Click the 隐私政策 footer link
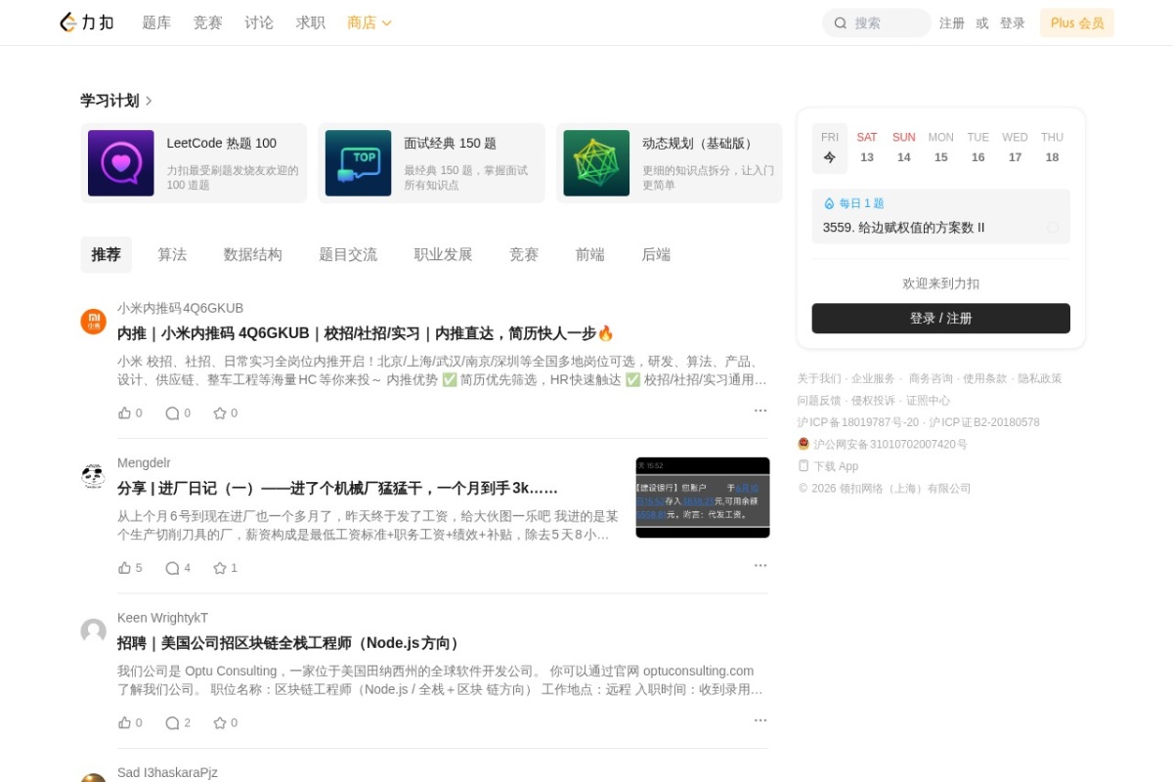1173x782 pixels. click(1040, 378)
